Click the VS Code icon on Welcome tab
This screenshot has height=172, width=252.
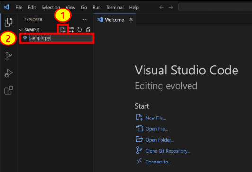tap(100, 19)
